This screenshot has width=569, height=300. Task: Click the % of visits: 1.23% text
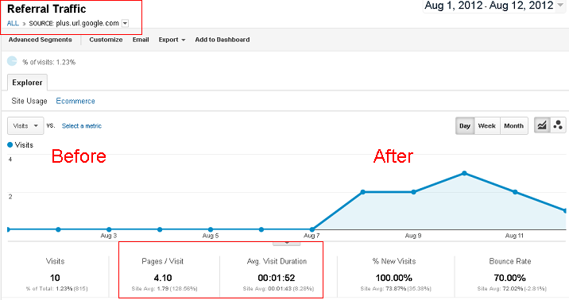point(49,63)
